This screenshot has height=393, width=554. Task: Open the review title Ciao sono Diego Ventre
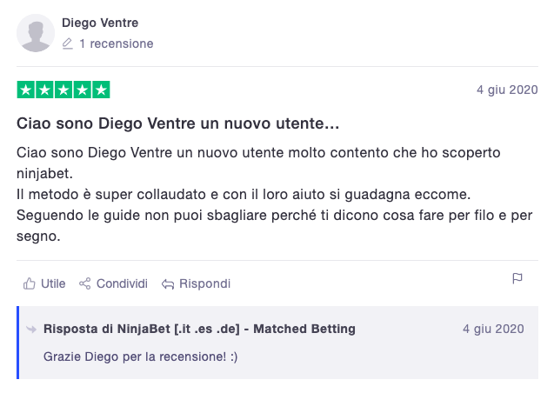click(177, 123)
